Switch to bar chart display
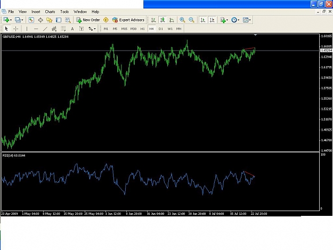The height and width of the screenshot is (250, 333). [x=153, y=20]
